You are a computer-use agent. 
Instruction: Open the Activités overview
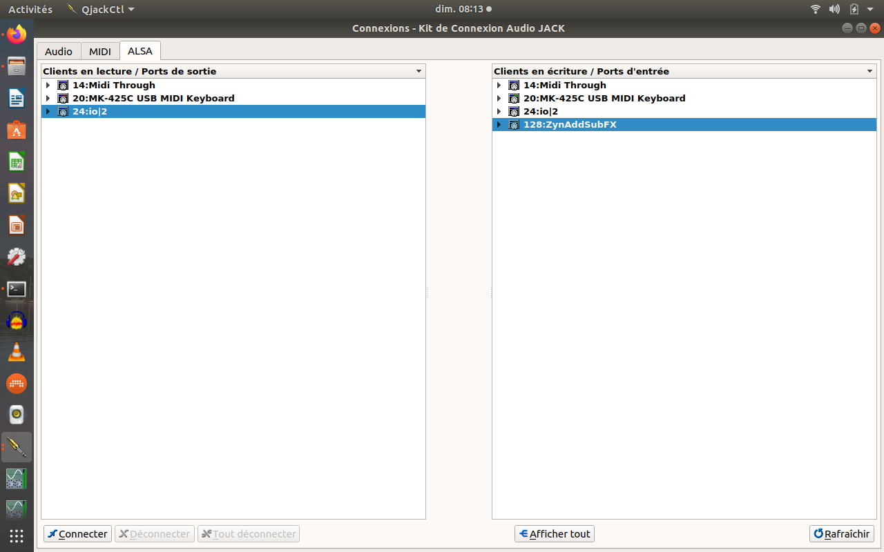[x=30, y=10]
